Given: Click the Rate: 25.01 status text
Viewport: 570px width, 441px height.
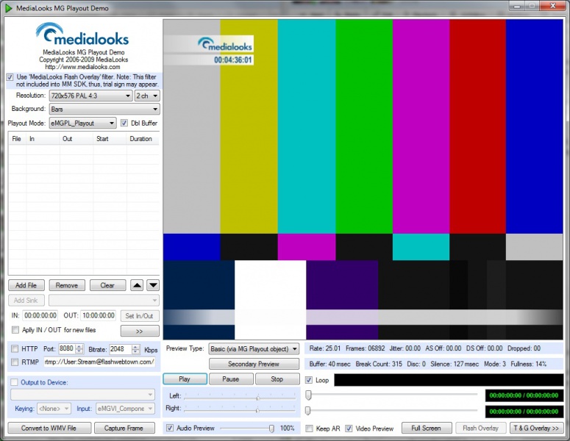Looking at the screenshot, I should (324, 348).
